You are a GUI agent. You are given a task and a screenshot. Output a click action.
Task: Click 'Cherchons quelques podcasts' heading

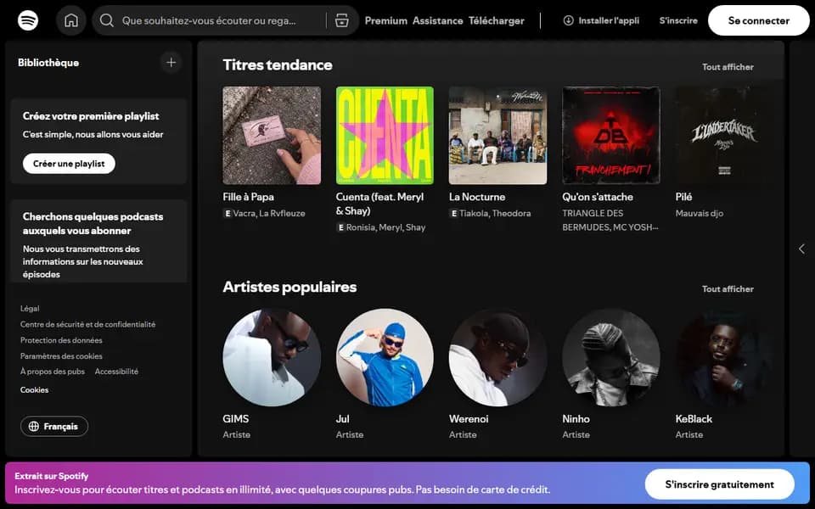tap(93, 223)
